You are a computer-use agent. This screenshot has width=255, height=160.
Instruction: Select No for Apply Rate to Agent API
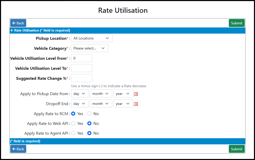[x=89, y=133]
